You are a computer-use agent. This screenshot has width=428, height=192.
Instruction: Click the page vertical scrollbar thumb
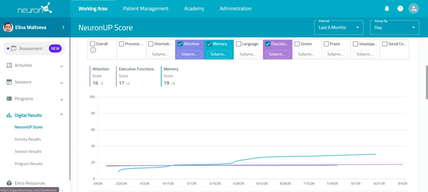coord(426,82)
